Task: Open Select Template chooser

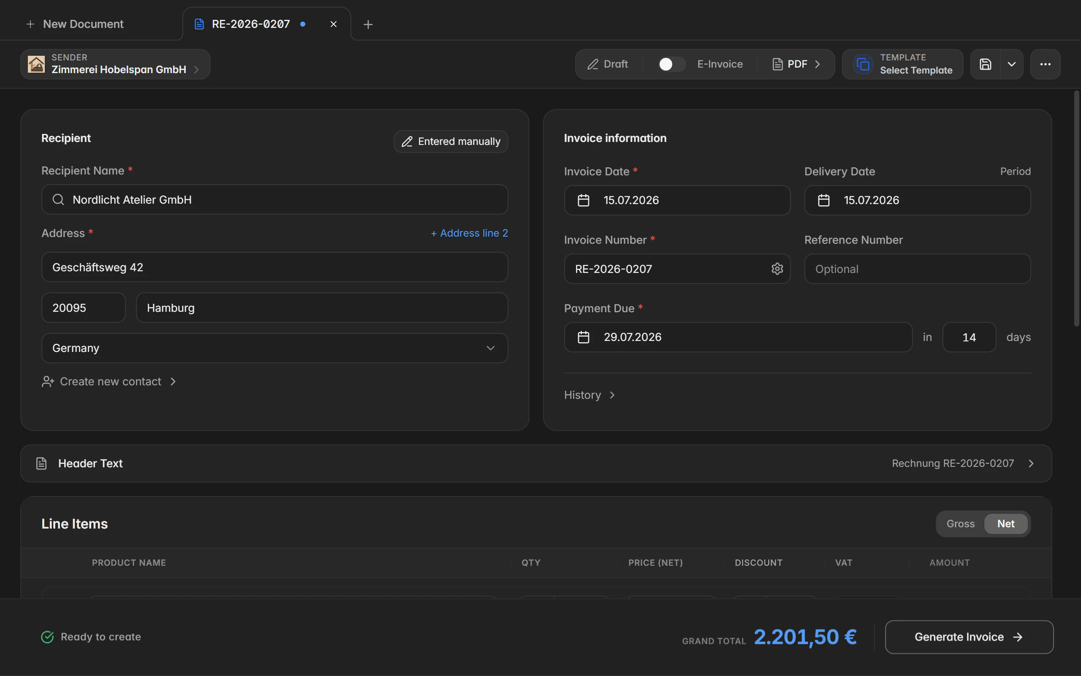Action: [x=903, y=64]
